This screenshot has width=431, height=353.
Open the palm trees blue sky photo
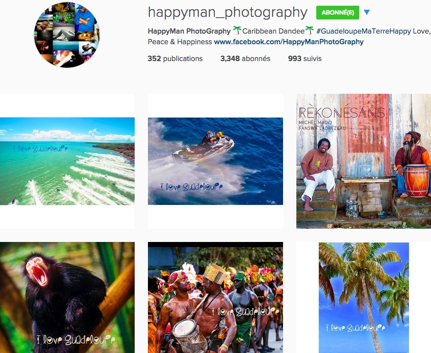pyautogui.click(x=364, y=298)
